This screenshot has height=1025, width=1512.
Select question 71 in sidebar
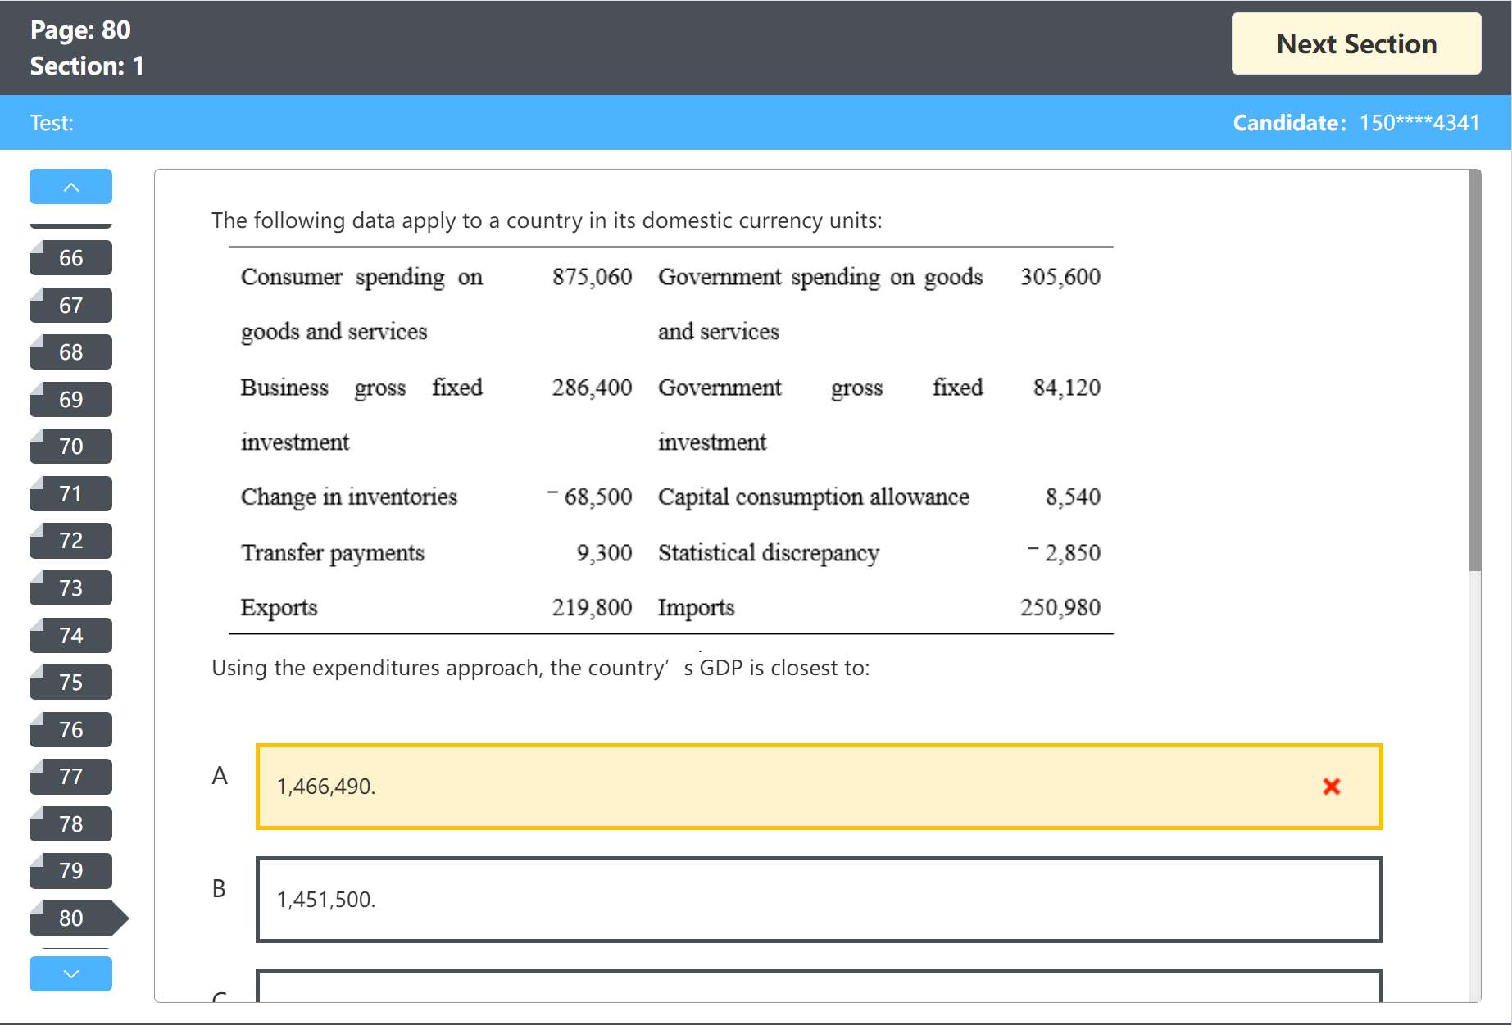tap(70, 494)
